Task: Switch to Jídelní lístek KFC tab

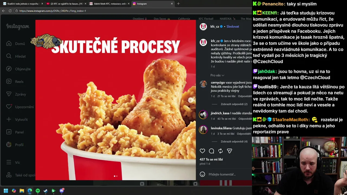Action: click(109, 4)
